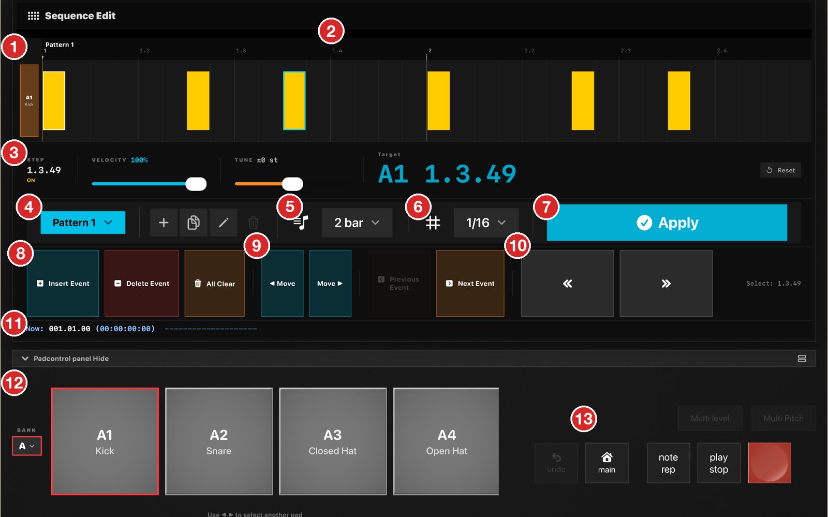Duplicate pattern with the copy icon
828x517 pixels.
click(x=194, y=223)
